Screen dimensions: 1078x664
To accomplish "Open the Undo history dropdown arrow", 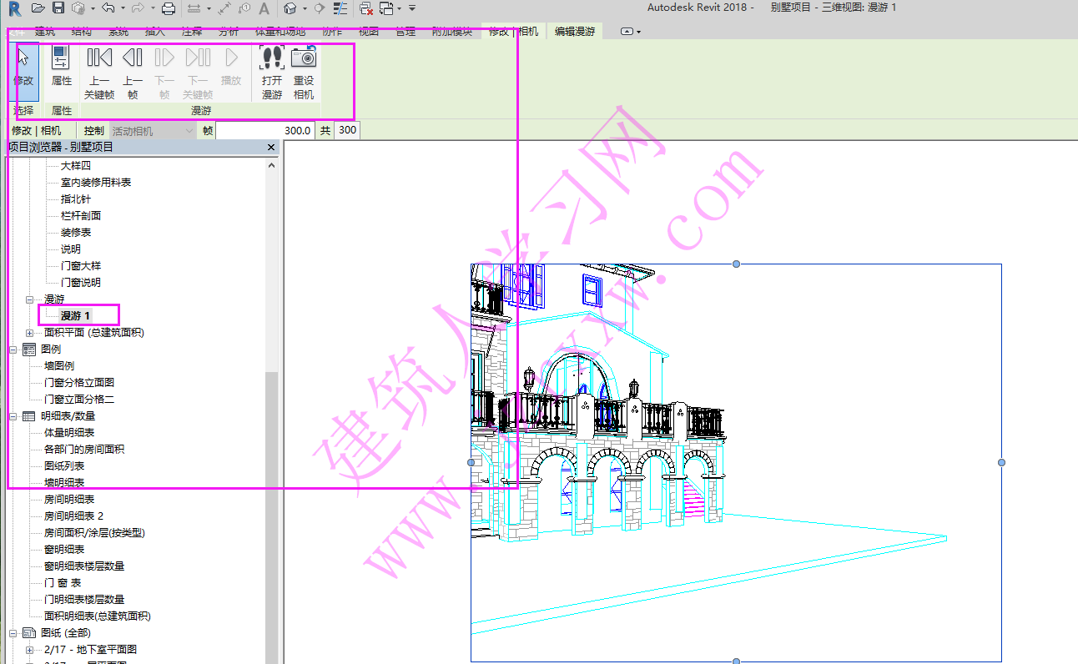I will tap(122, 8).
